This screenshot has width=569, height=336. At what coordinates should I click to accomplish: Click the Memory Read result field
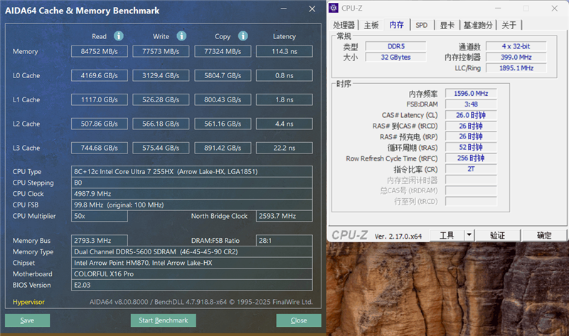point(99,52)
